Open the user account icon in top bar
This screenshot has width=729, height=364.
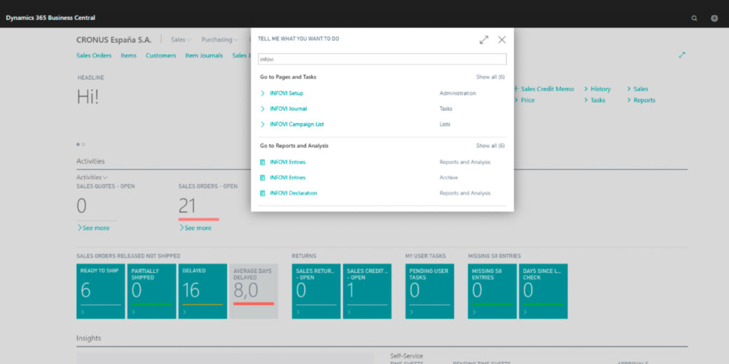pyautogui.click(x=715, y=18)
